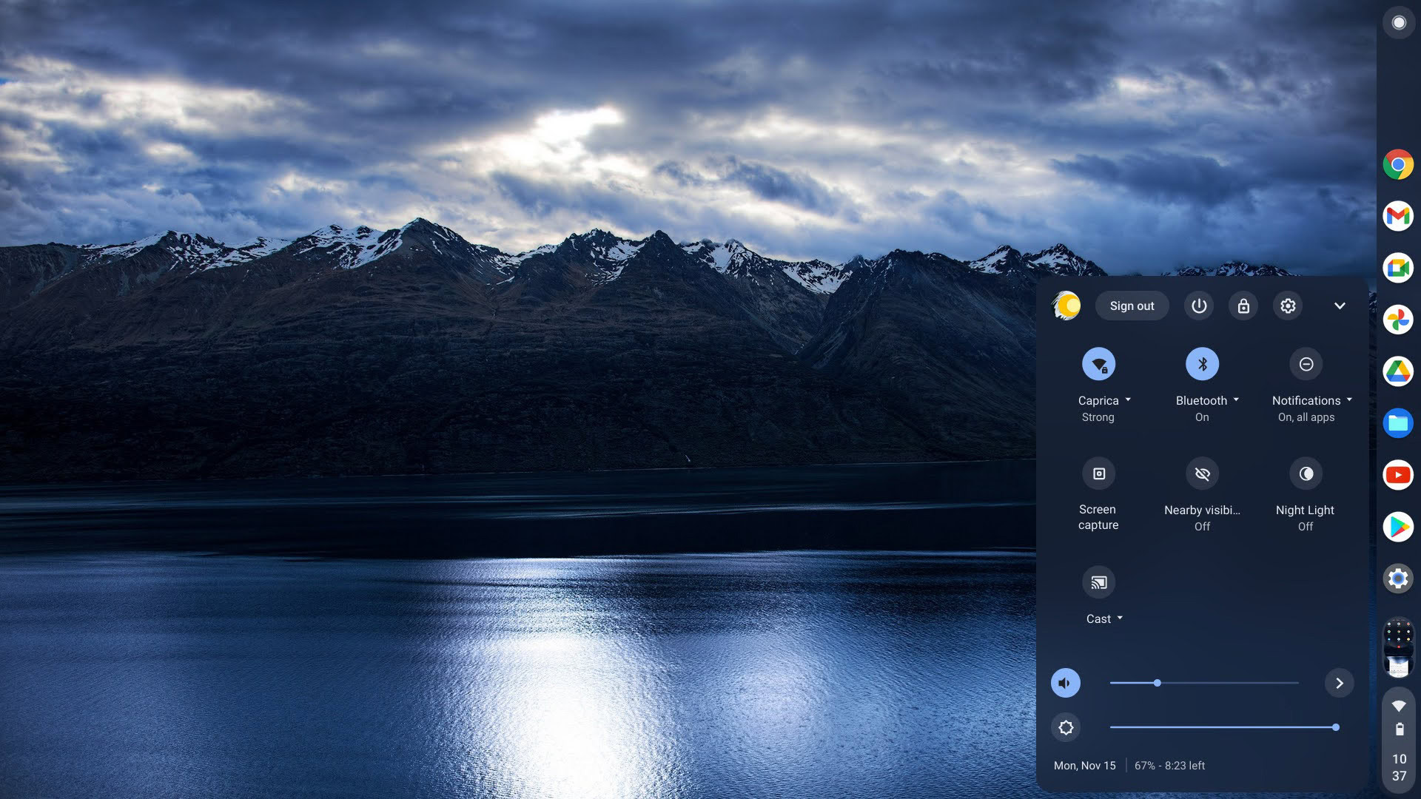Open settings via the gear icon
Viewport: 1421px width, 799px height.
point(1288,306)
